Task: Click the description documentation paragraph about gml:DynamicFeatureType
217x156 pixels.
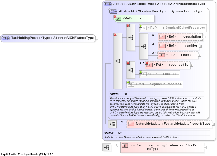Action: 156,107
